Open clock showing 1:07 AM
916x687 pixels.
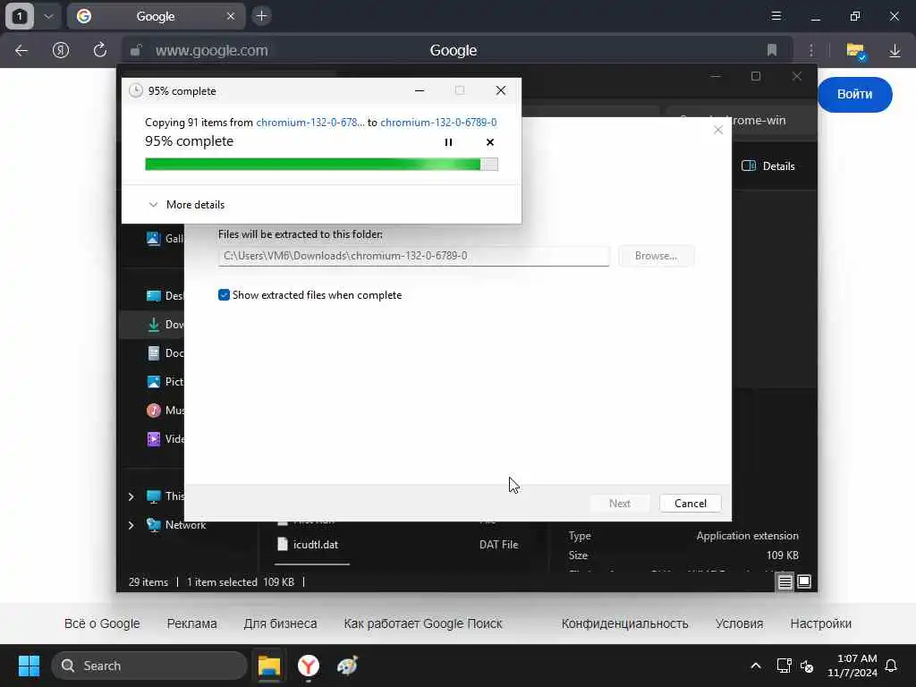pos(852,666)
